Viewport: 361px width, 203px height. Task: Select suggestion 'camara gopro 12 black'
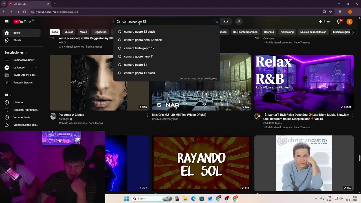(x=167, y=32)
